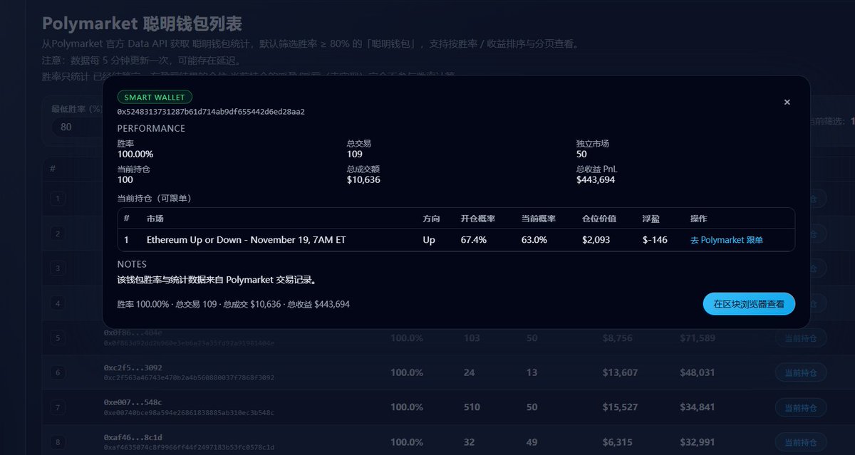Open wallet via 在区块浏览器查看 button
This screenshot has height=455, width=855.
click(x=749, y=304)
